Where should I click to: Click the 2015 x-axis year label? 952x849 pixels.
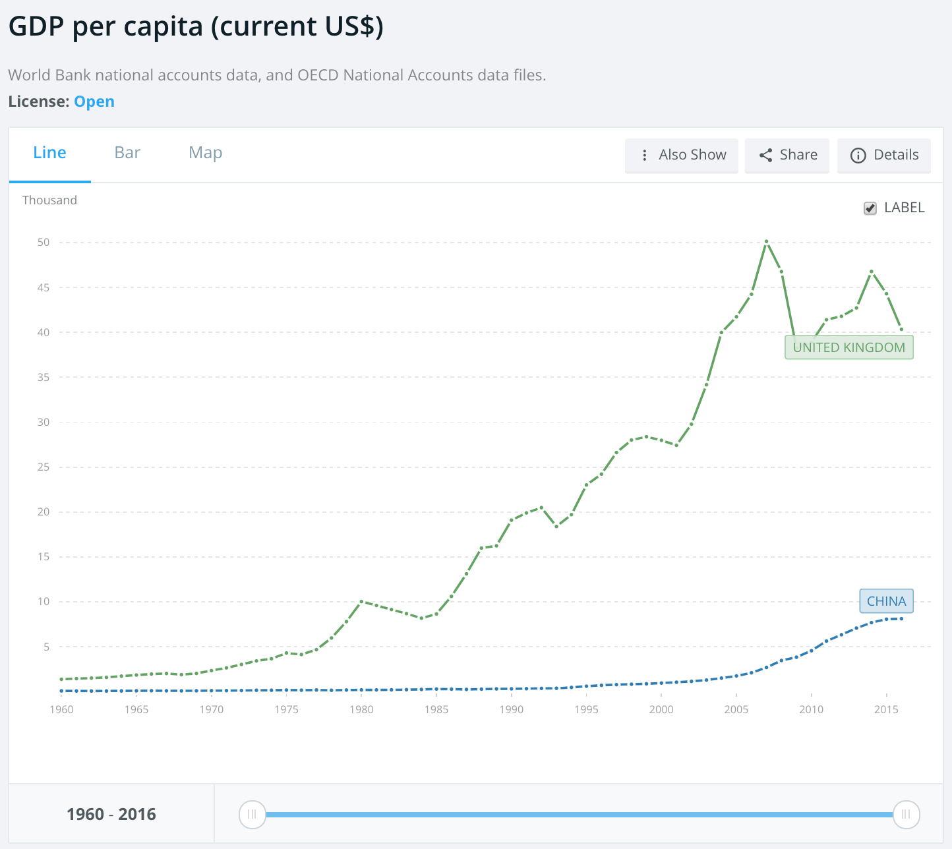886,710
